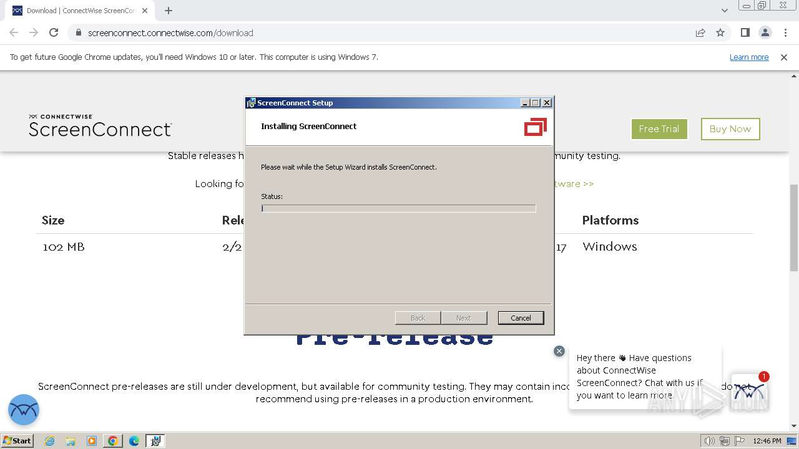This screenshot has height=449, width=799.
Task: Share this page icon in address bar
Action: point(700,32)
